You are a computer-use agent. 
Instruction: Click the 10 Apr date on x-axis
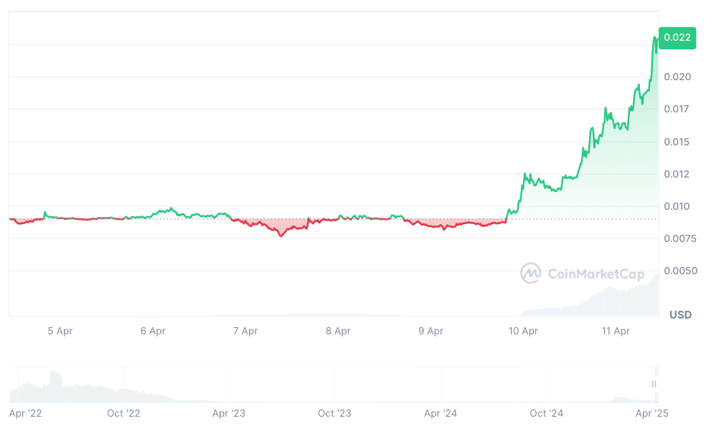point(523,331)
